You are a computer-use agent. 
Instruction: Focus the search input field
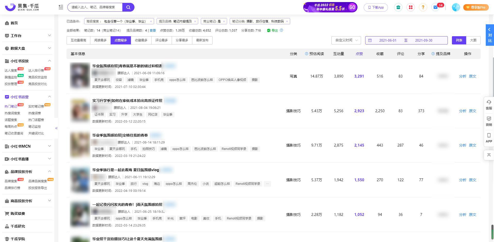coord(95,7)
